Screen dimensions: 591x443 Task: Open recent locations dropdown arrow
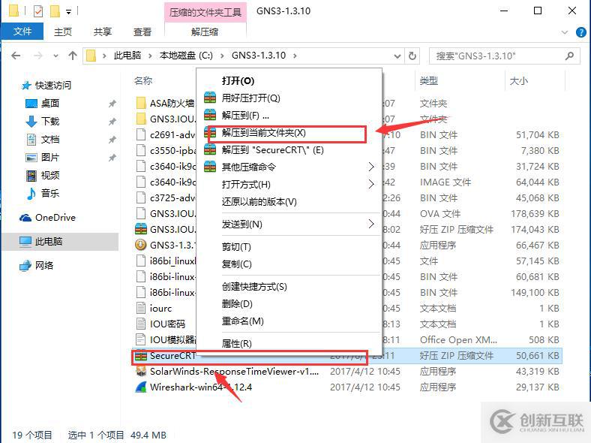pyautogui.click(x=55, y=56)
